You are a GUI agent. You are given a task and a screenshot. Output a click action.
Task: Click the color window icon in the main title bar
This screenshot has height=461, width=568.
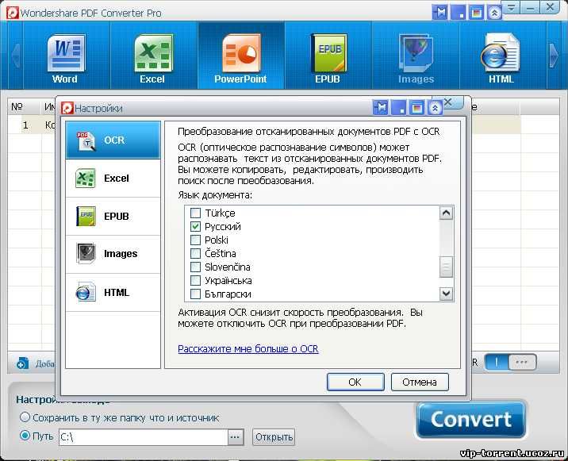click(476, 13)
